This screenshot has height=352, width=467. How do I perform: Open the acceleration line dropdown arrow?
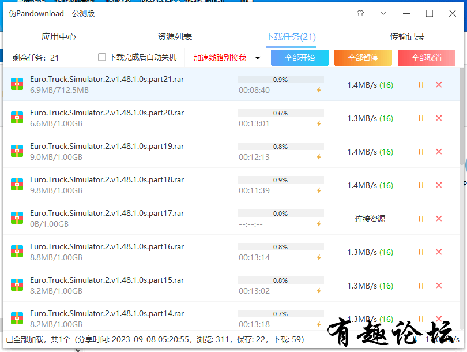(258, 58)
